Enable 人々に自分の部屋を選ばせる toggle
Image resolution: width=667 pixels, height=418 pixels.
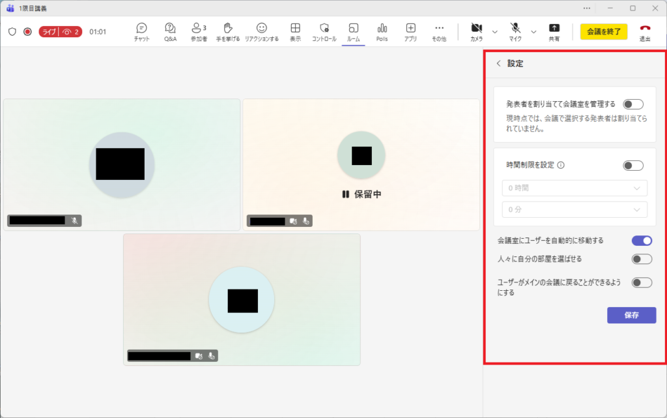coord(642,259)
